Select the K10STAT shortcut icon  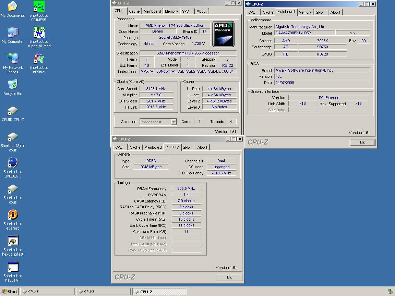(13, 267)
